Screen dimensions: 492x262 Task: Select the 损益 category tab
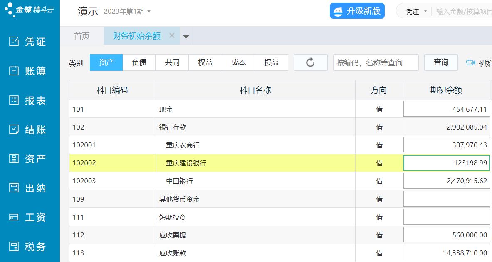[272, 62]
